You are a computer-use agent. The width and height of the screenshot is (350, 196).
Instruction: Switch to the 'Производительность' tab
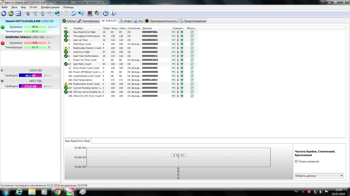pyautogui.click(x=161, y=21)
